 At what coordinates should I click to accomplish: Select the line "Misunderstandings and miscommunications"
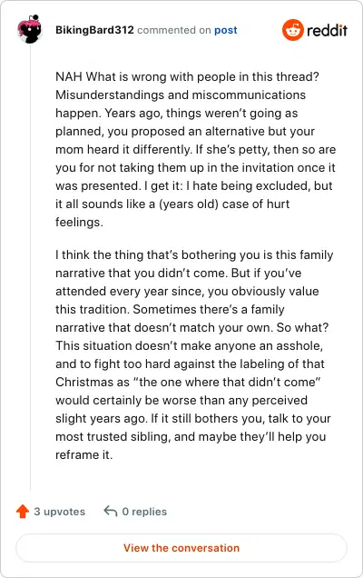(181, 95)
